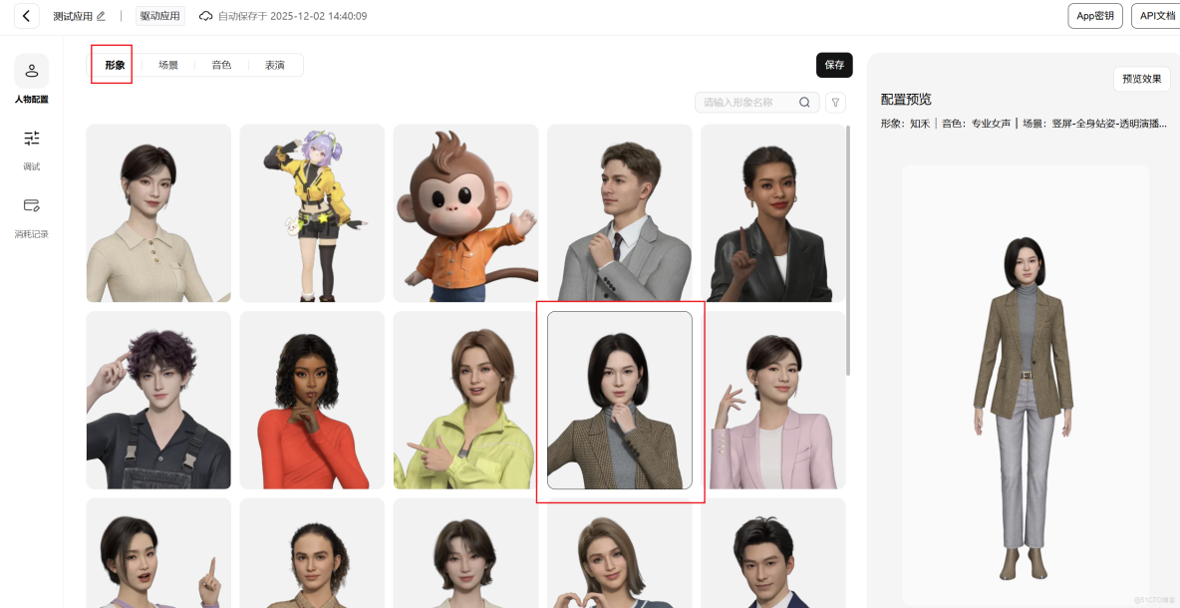
Task: Click the search magnifier icon
Action: click(804, 103)
